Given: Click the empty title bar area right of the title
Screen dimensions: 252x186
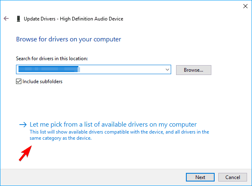Looking at the screenshot, I should 185,19.
